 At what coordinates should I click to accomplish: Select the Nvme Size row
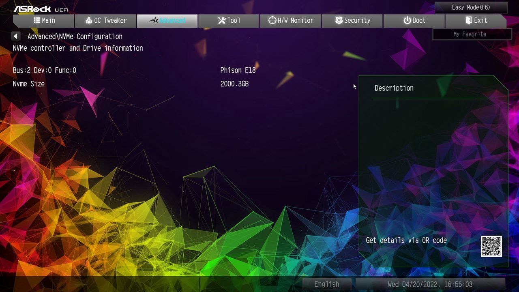[x=178, y=84]
